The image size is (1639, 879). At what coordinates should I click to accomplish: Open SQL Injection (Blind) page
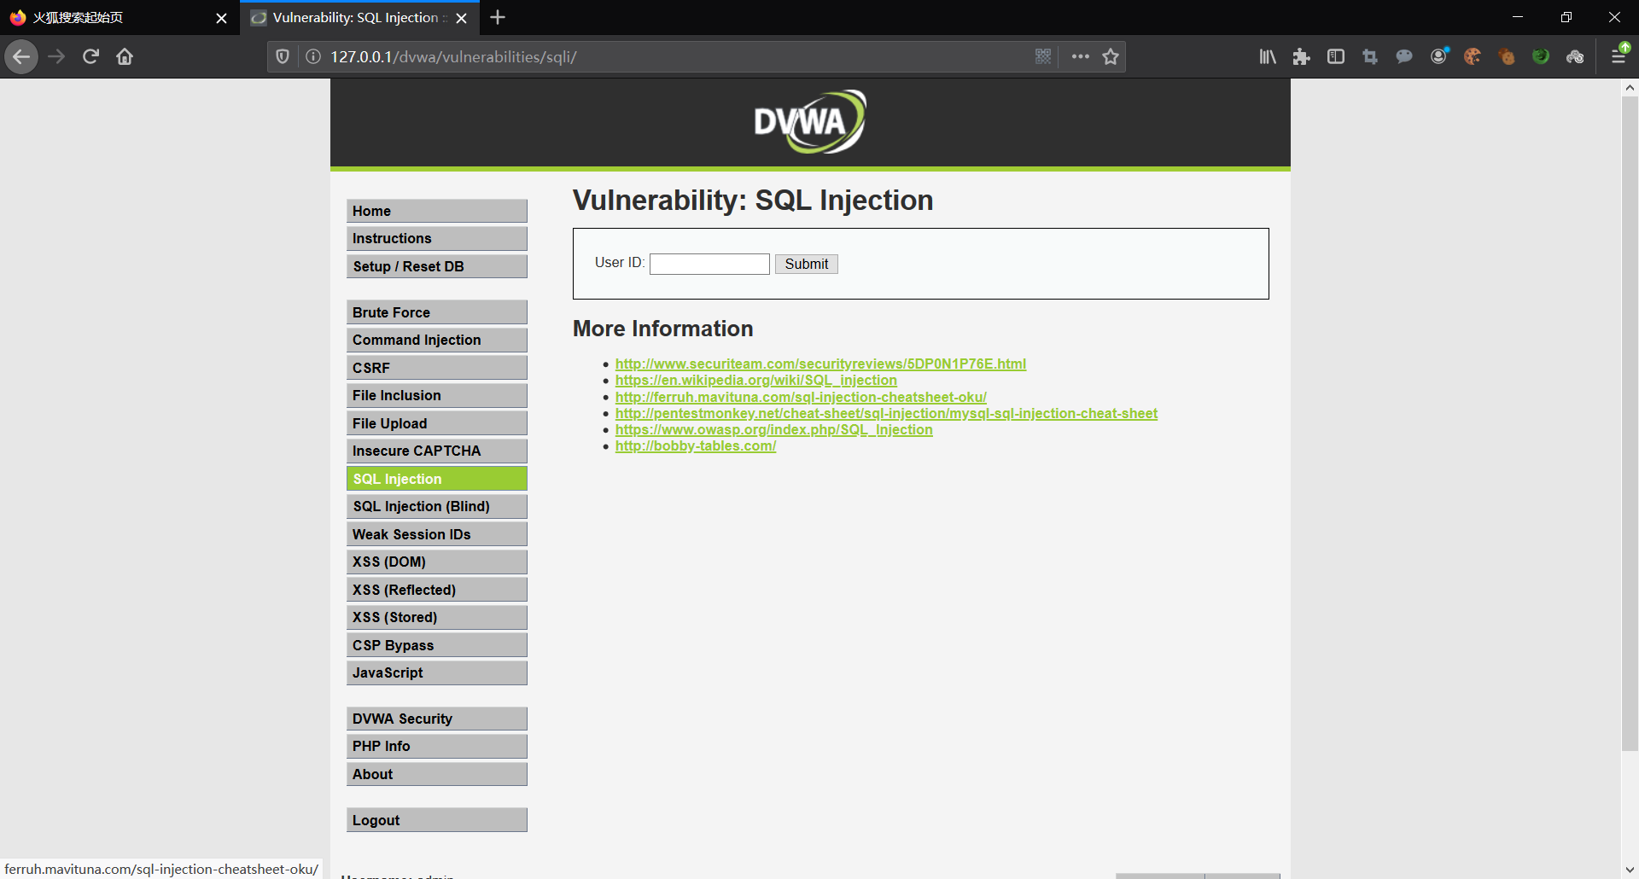coord(437,506)
